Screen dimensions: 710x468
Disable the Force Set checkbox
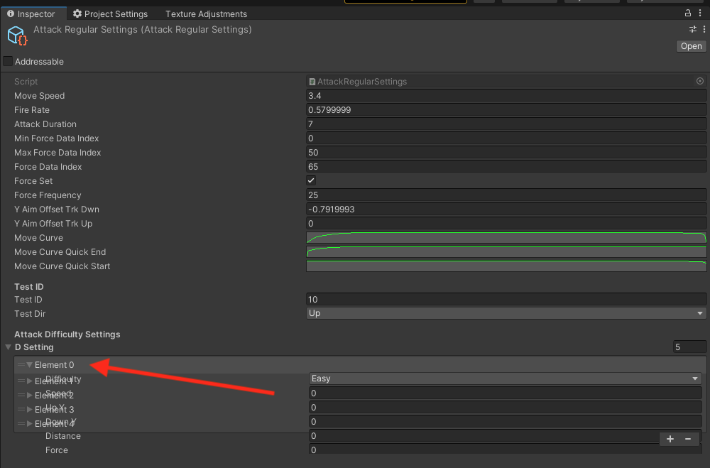pos(310,180)
